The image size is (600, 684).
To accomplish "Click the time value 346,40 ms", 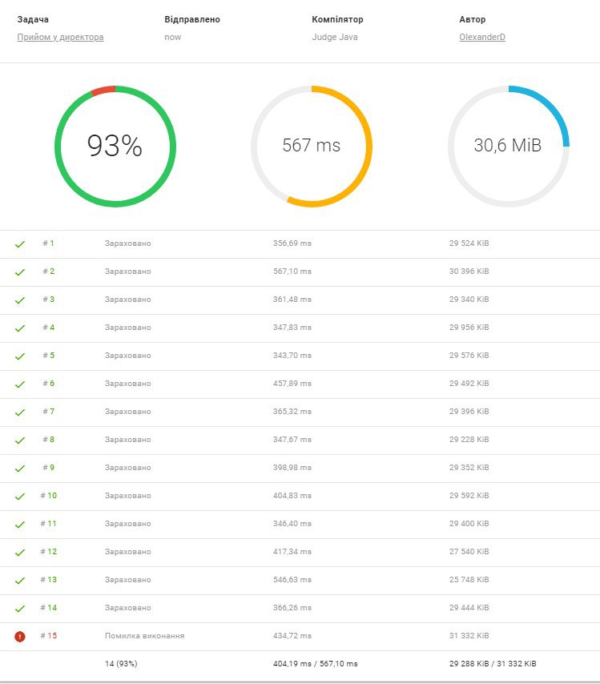I will (x=292, y=524).
